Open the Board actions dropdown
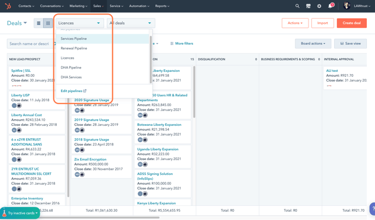This screenshot has height=220, width=375. click(x=313, y=44)
